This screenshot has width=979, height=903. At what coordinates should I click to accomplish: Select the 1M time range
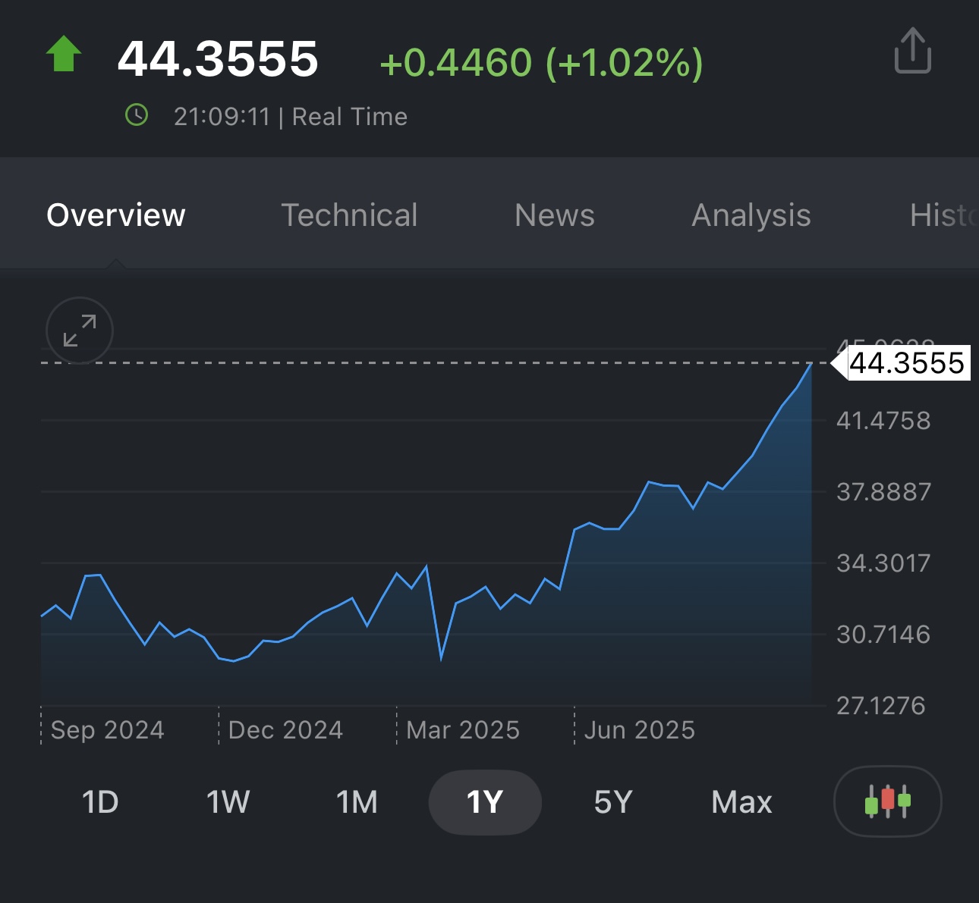(357, 802)
